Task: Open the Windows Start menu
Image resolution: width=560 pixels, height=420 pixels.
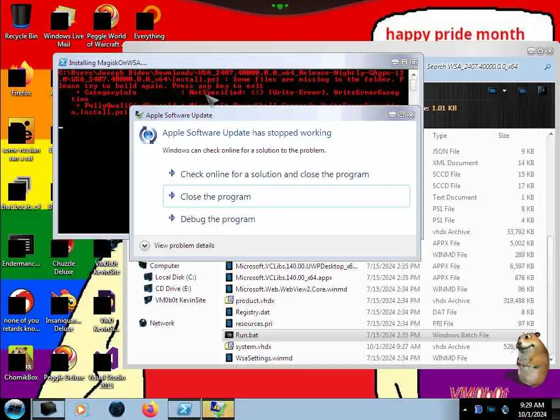Action: (x=15, y=409)
